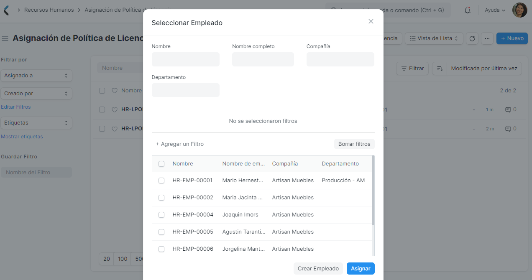This screenshot has width=532, height=280.
Task: Select employee HR-EMP-00004 checkbox
Action: 161,215
